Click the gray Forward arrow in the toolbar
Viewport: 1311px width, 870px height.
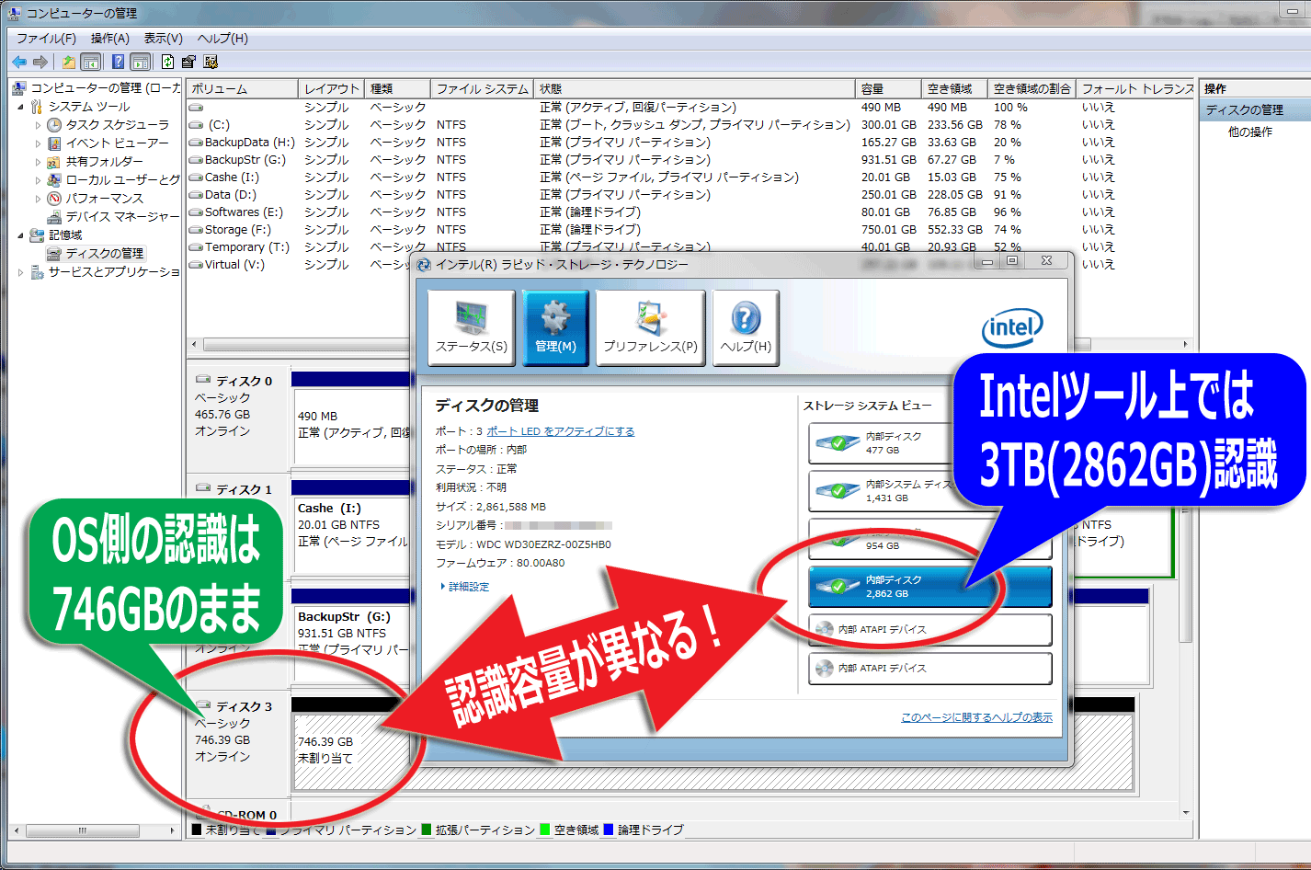(x=40, y=62)
